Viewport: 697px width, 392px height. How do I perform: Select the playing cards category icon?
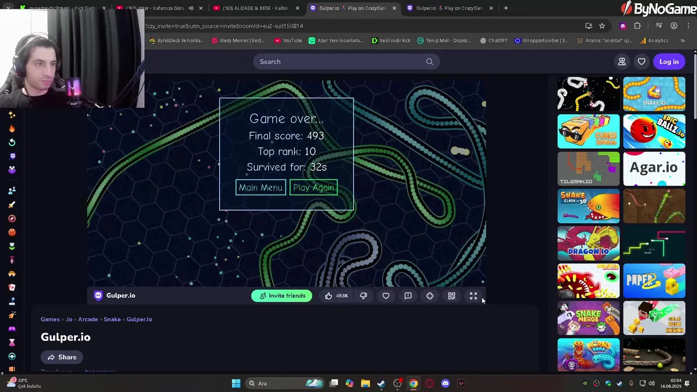(x=12, y=287)
